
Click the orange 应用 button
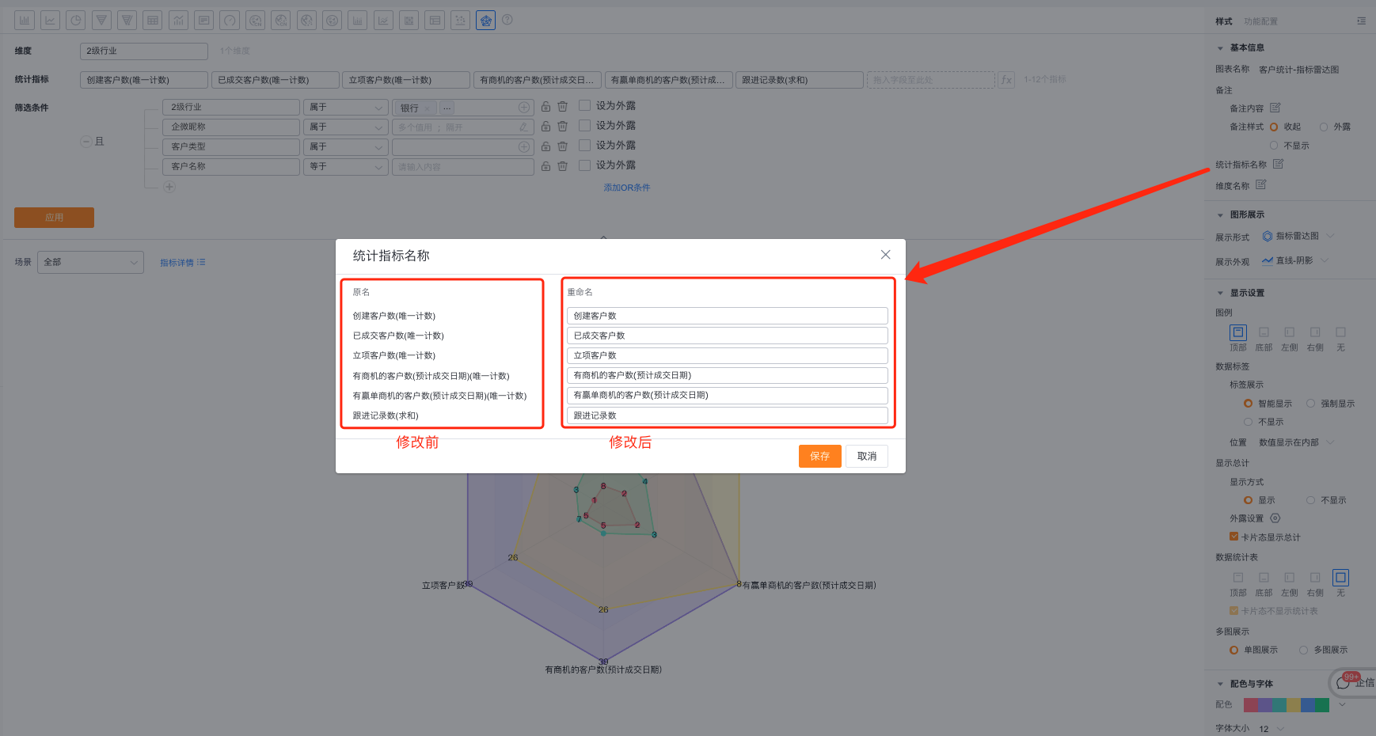(x=54, y=218)
